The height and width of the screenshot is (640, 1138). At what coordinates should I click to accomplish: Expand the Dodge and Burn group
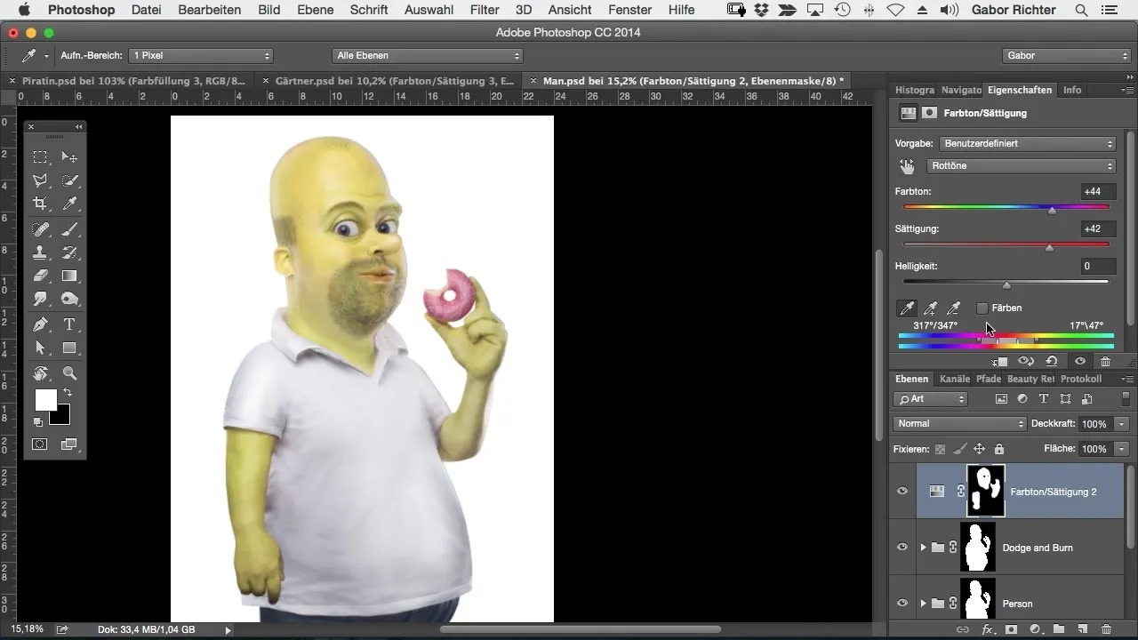pos(923,548)
